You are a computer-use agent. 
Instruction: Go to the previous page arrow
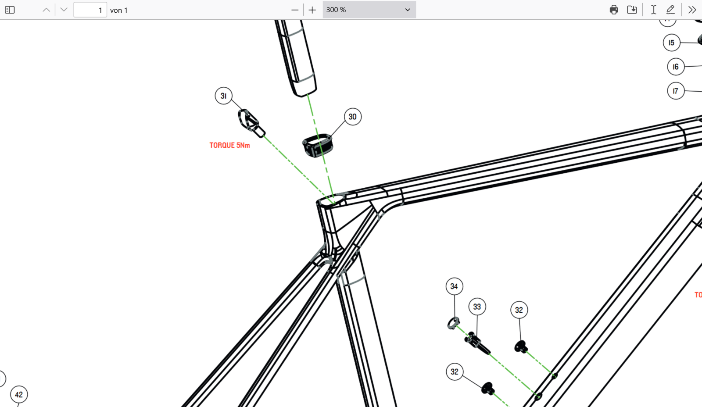(x=46, y=10)
